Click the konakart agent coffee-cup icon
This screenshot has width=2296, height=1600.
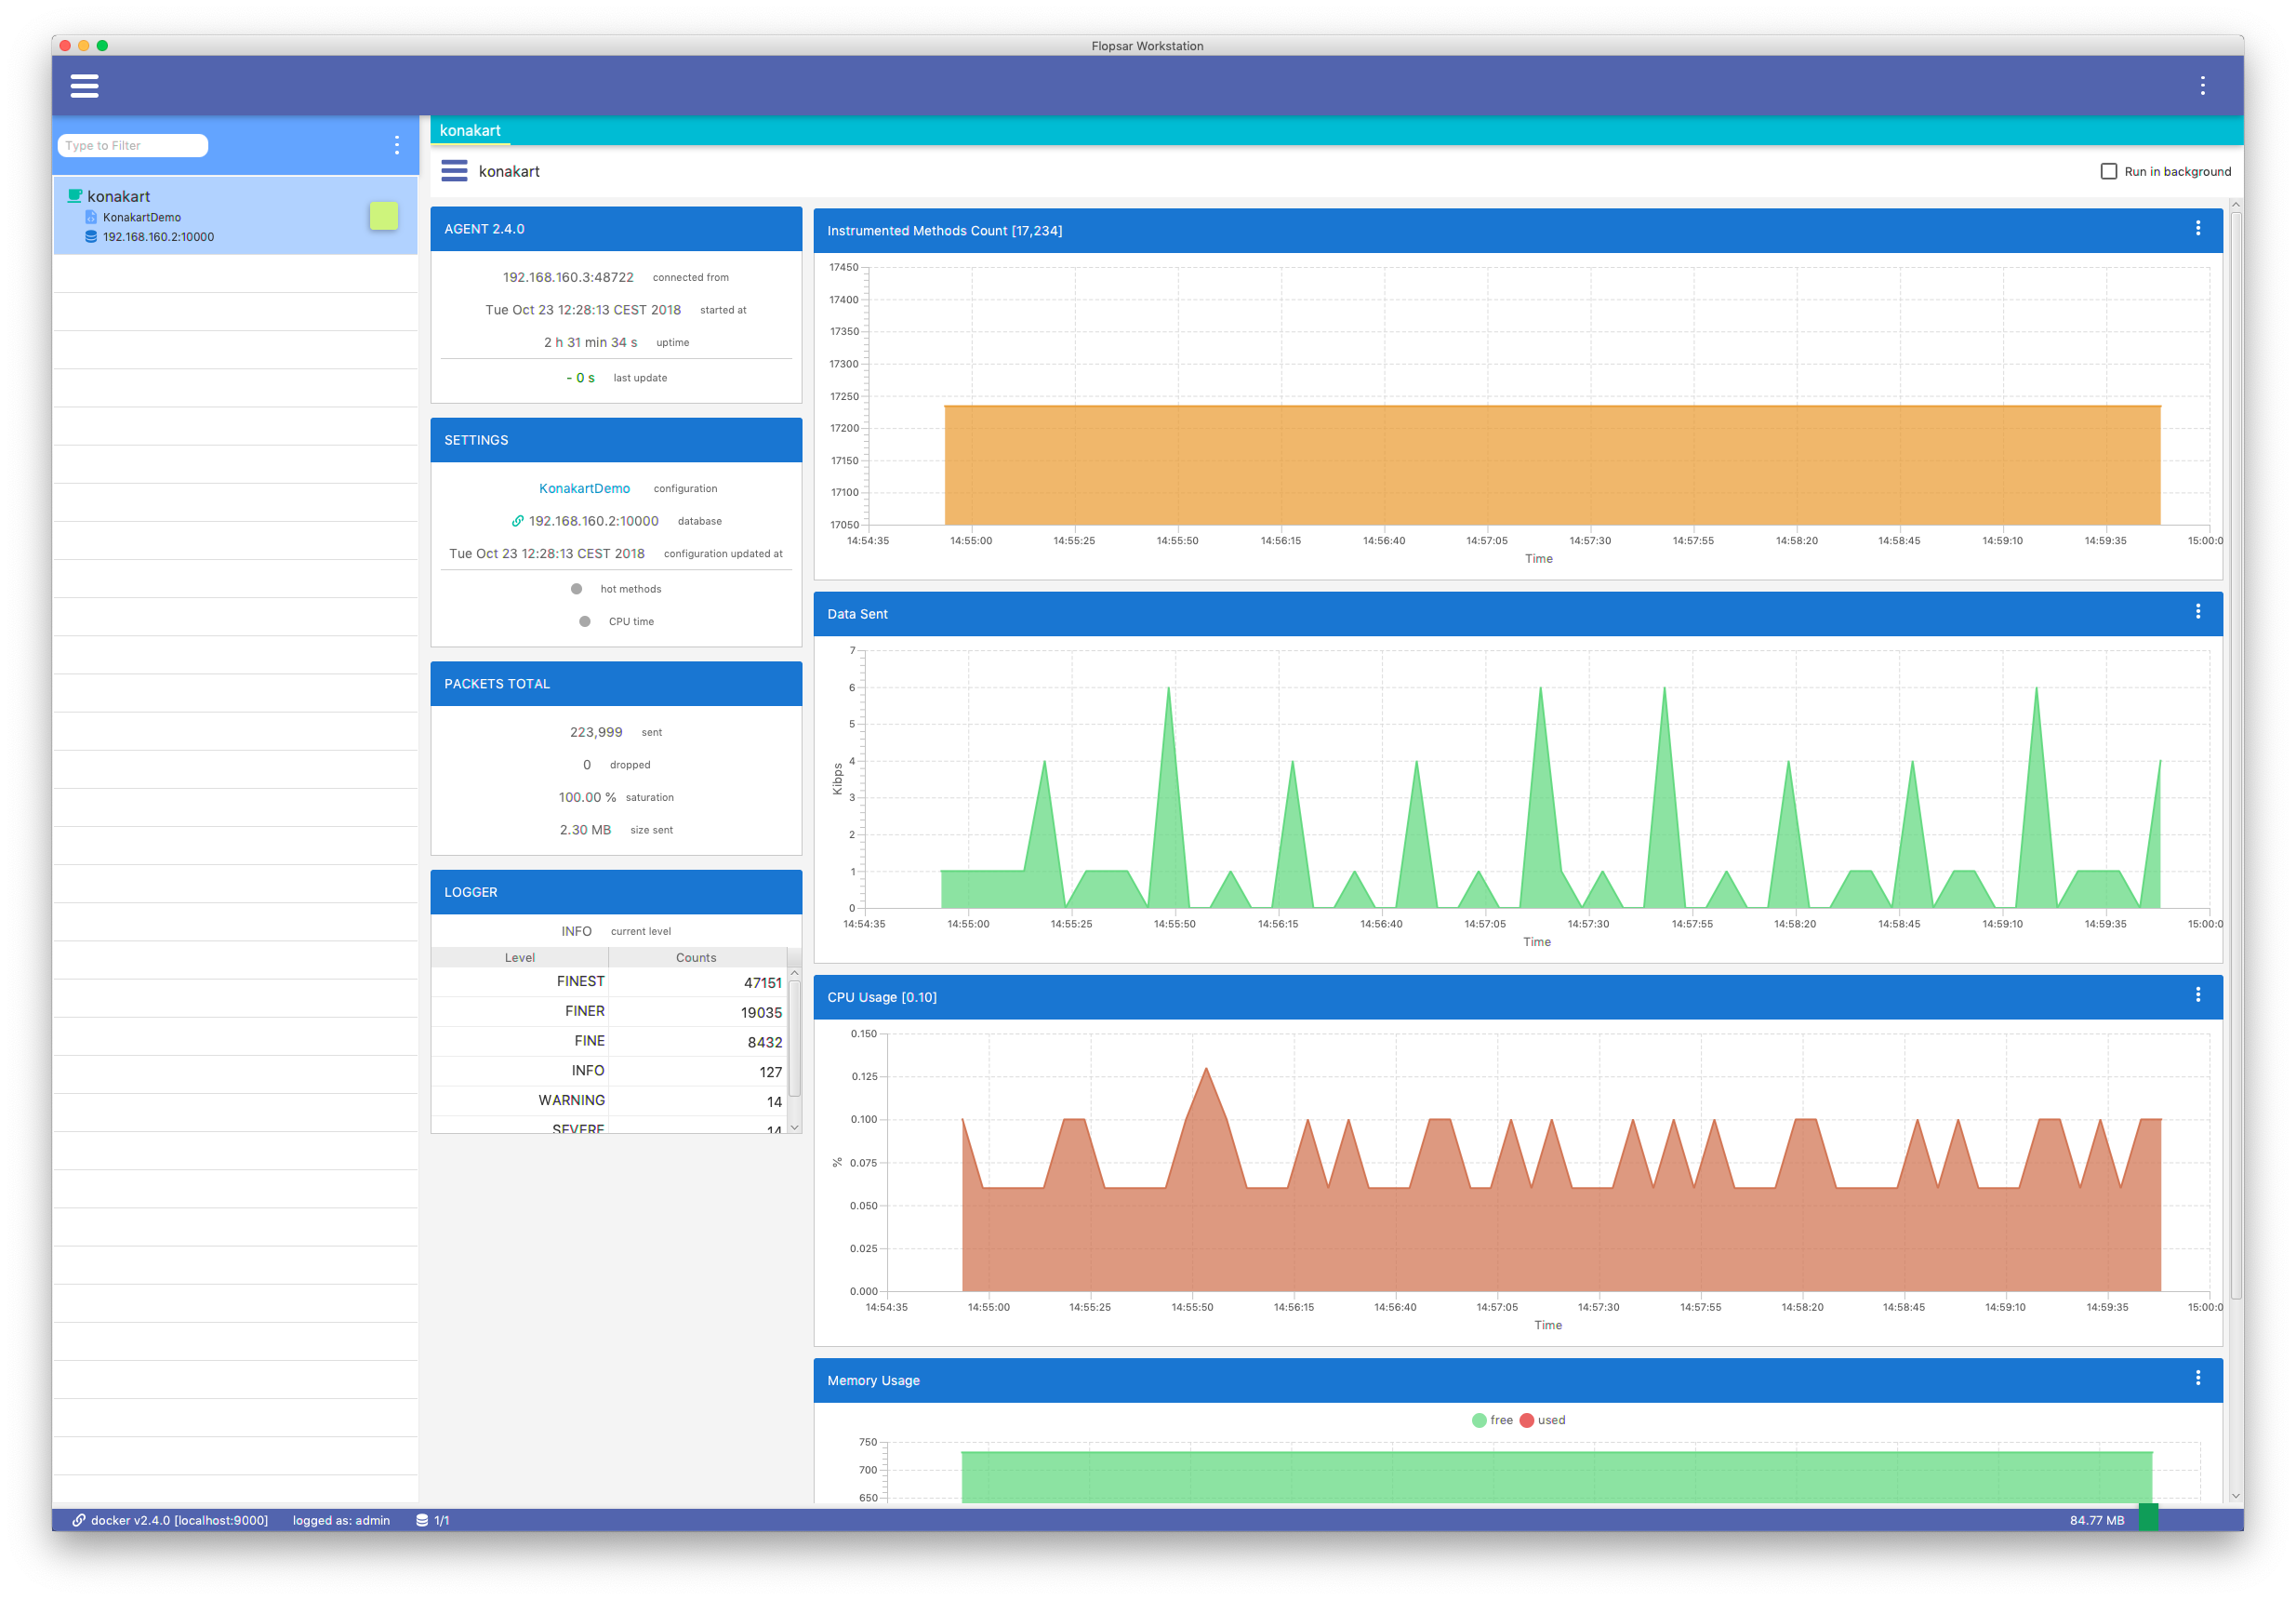coord(74,196)
